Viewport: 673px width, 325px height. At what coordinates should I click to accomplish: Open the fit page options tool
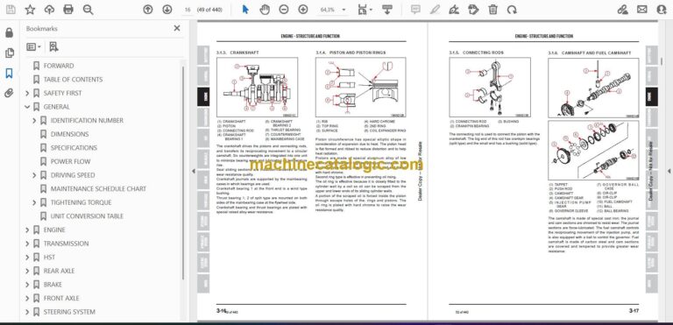pos(365,10)
